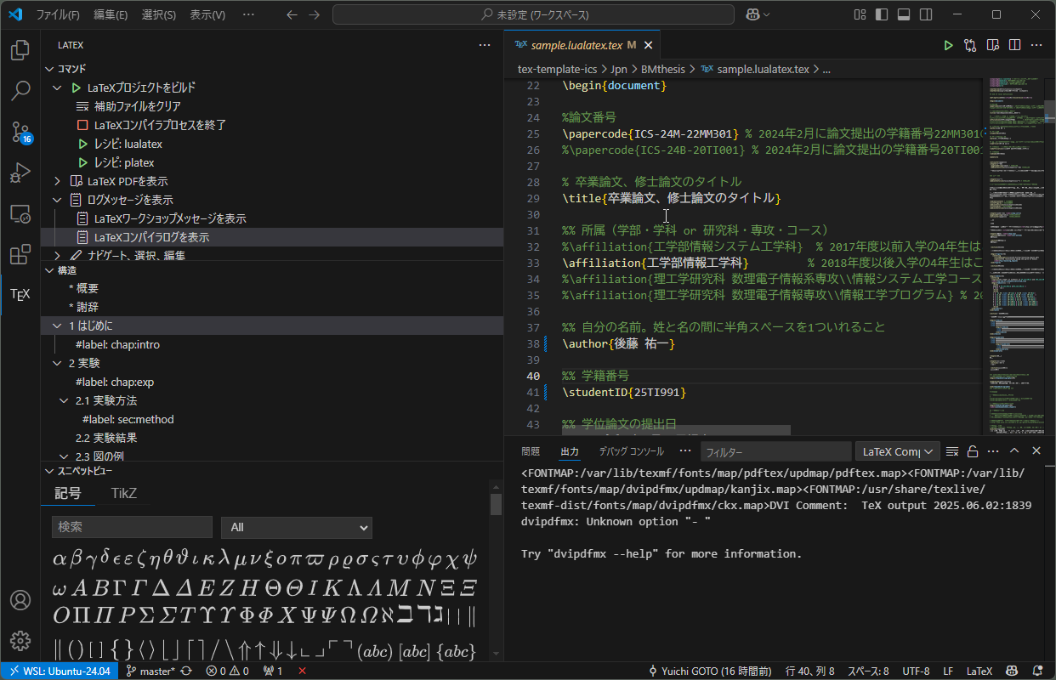The image size is (1056, 680).
Task: Select the TeX icon in the activity bar
Action: point(20,295)
